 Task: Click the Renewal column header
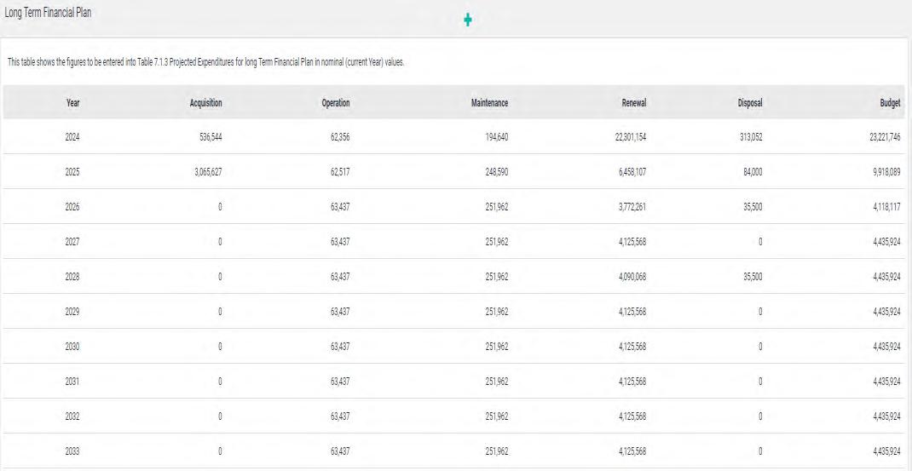pyautogui.click(x=634, y=103)
